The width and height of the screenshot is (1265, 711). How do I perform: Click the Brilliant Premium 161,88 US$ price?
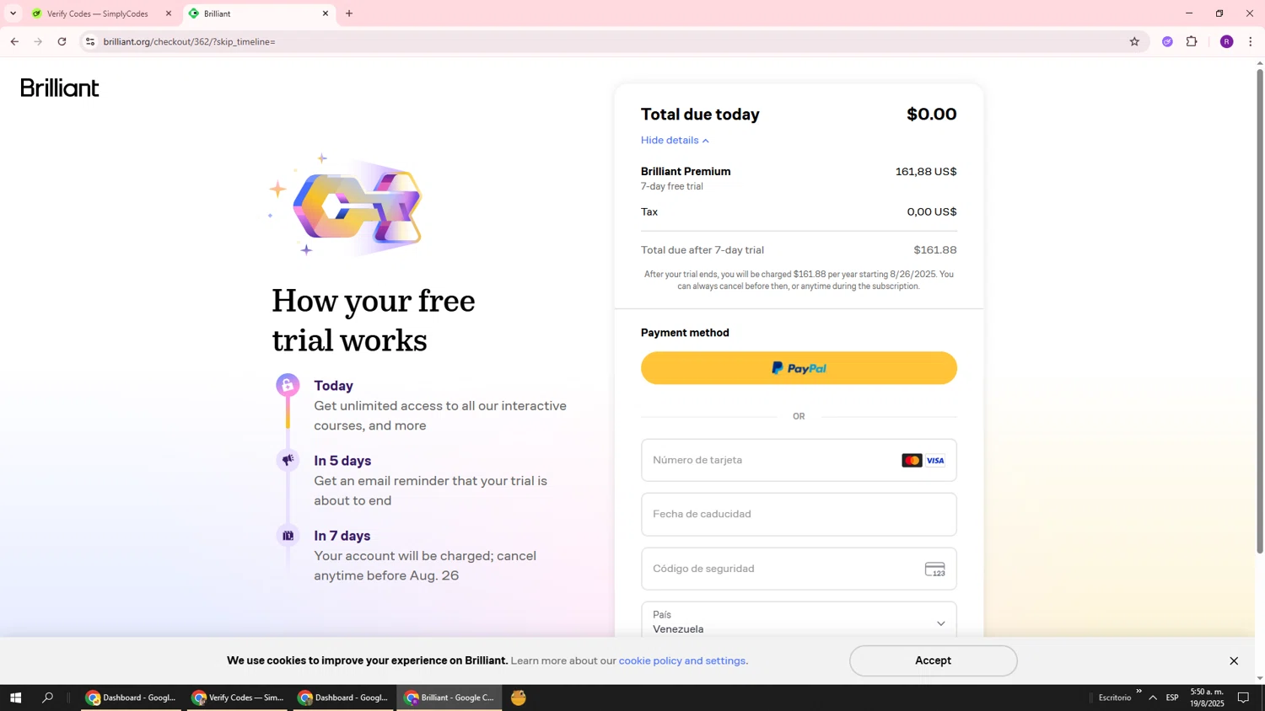pos(925,172)
